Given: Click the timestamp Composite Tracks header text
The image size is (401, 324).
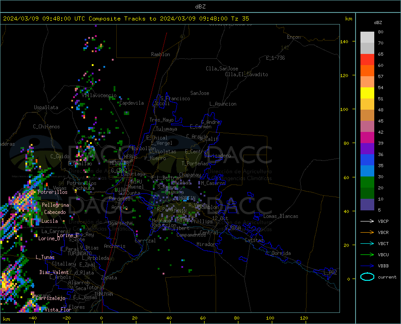Looking at the screenshot, I should 126,19.
